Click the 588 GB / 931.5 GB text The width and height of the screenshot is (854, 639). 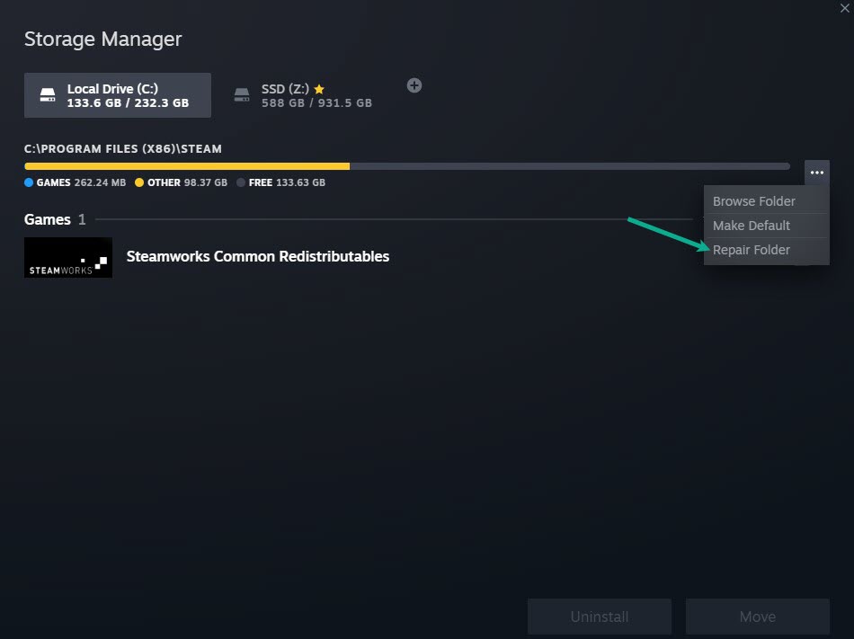316,102
